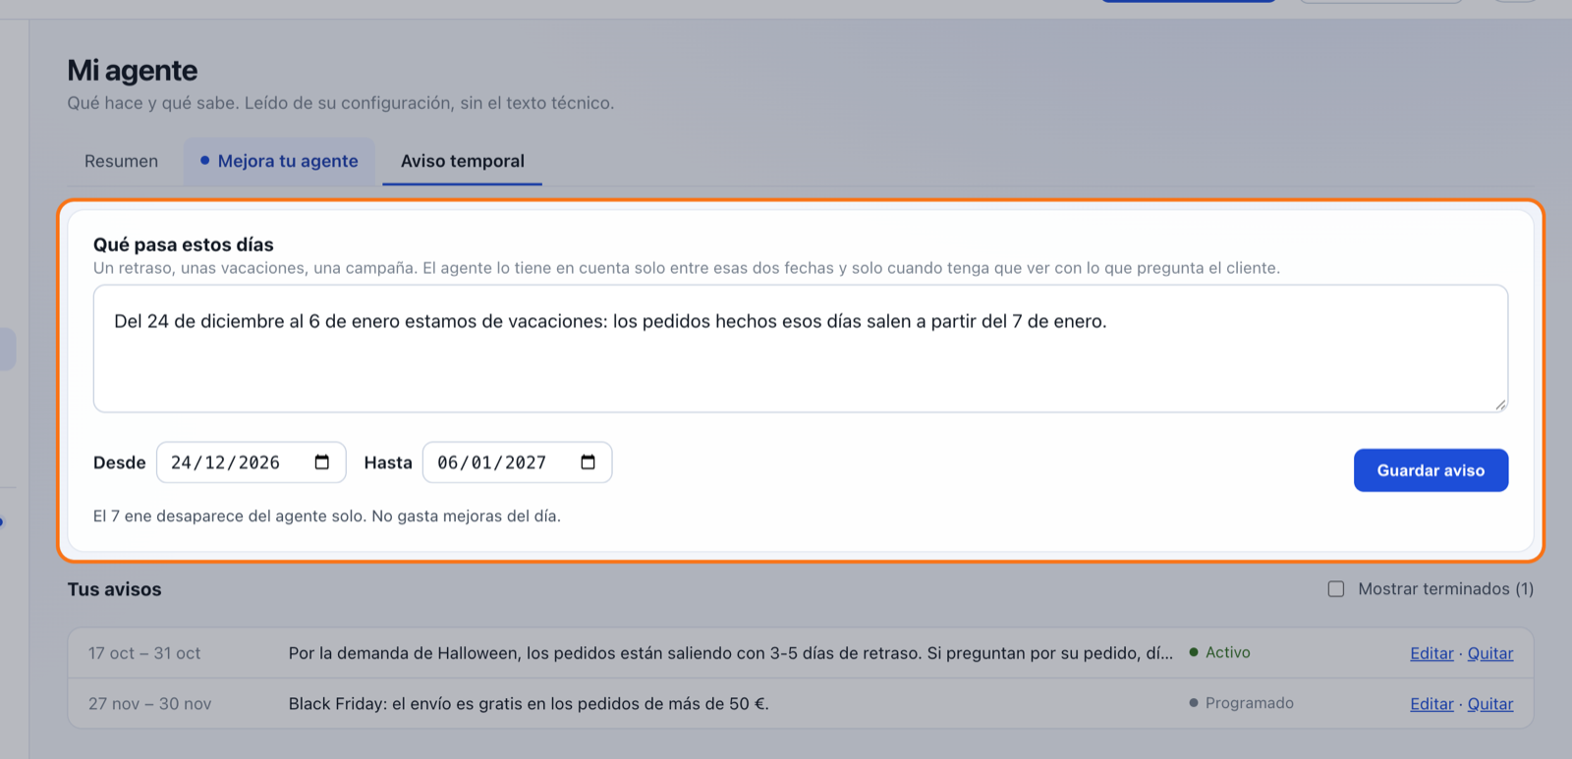
Task: Open the Mejora tu agente tab
Action: (279, 161)
